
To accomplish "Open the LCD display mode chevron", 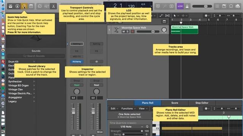I will (x=151, y=6).
